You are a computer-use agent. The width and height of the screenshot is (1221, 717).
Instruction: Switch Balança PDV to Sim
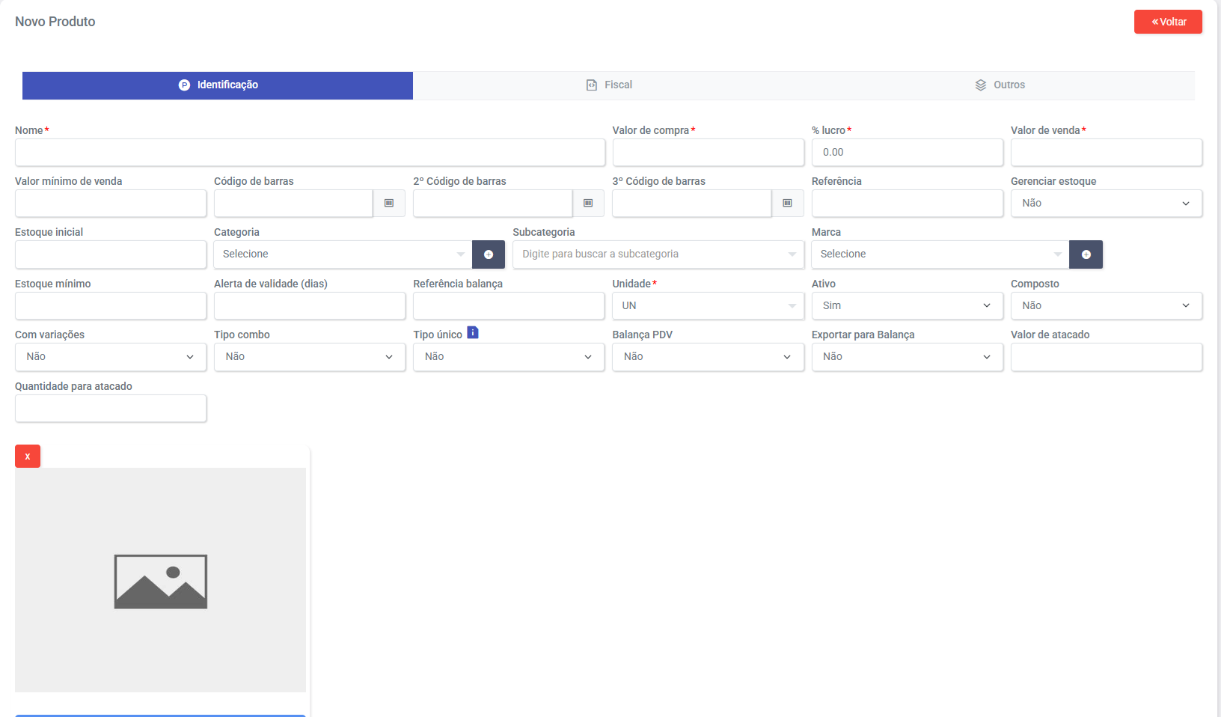coord(707,357)
